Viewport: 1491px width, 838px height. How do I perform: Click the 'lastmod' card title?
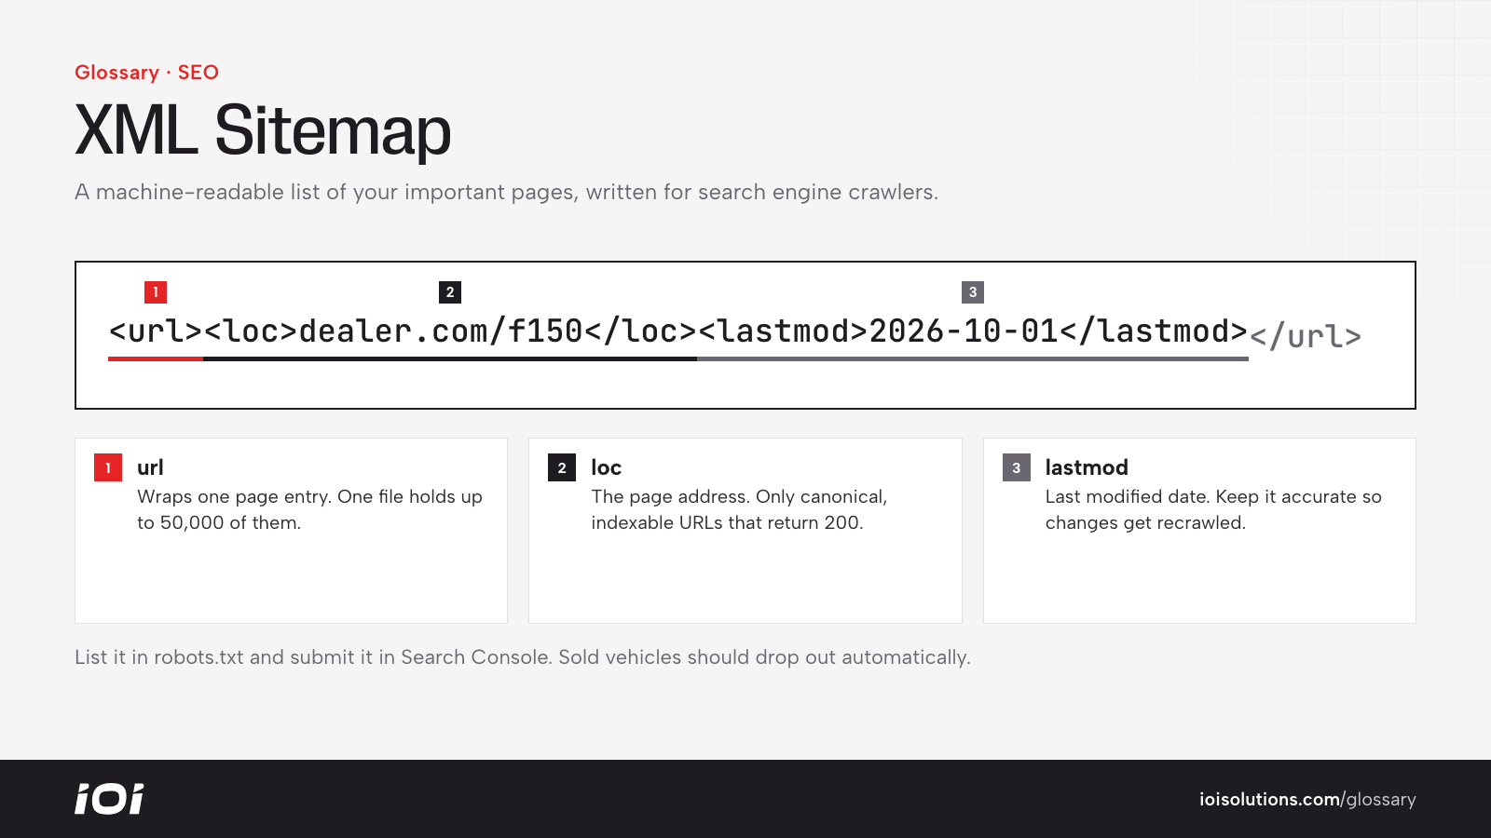pyautogui.click(x=1087, y=467)
